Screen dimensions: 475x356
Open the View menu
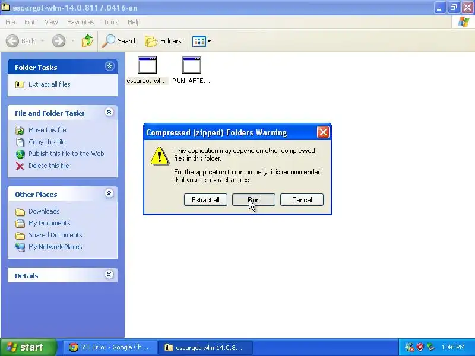(x=51, y=22)
